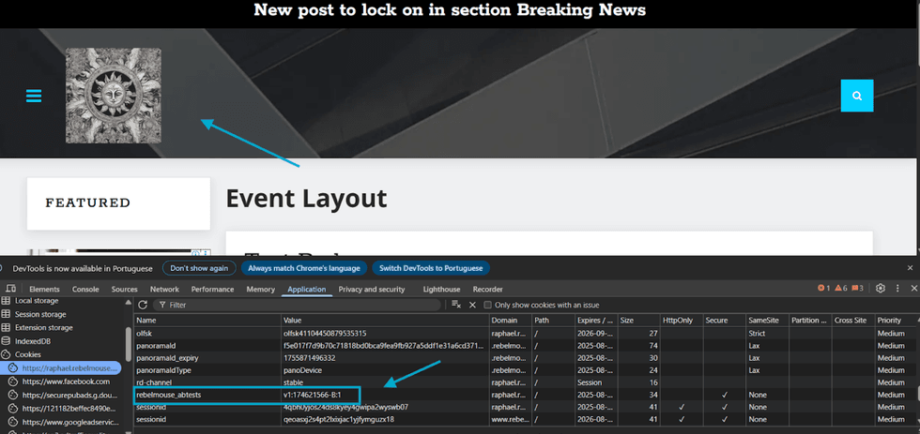Delete selected cookie X icon

coord(472,305)
